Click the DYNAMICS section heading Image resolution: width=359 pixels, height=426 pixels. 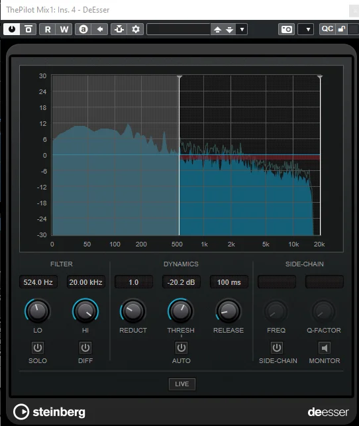[x=181, y=264]
